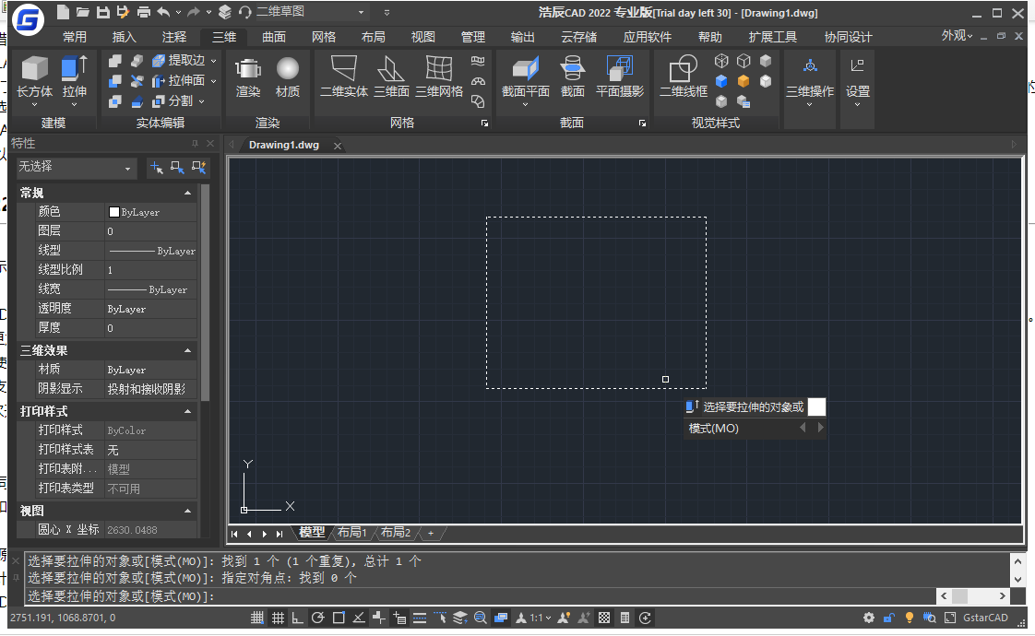Click the slice icon in middle of 实体编辑
The height and width of the screenshot is (636, 1035).
pyautogui.click(x=137, y=81)
